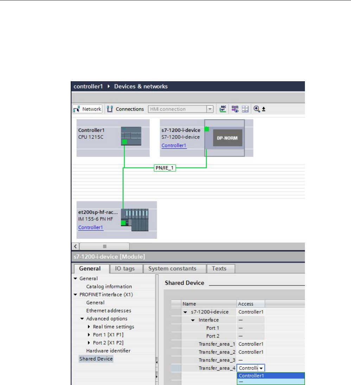
Task: Select the Controller1 CPU 1215C device image
Action: click(131, 136)
